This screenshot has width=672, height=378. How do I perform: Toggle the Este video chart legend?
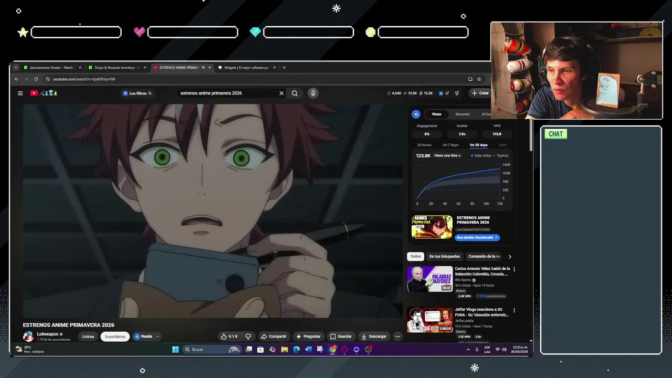point(481,155)
